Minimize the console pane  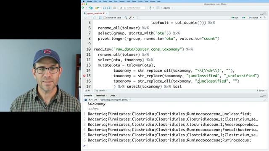tap(261, 96)
